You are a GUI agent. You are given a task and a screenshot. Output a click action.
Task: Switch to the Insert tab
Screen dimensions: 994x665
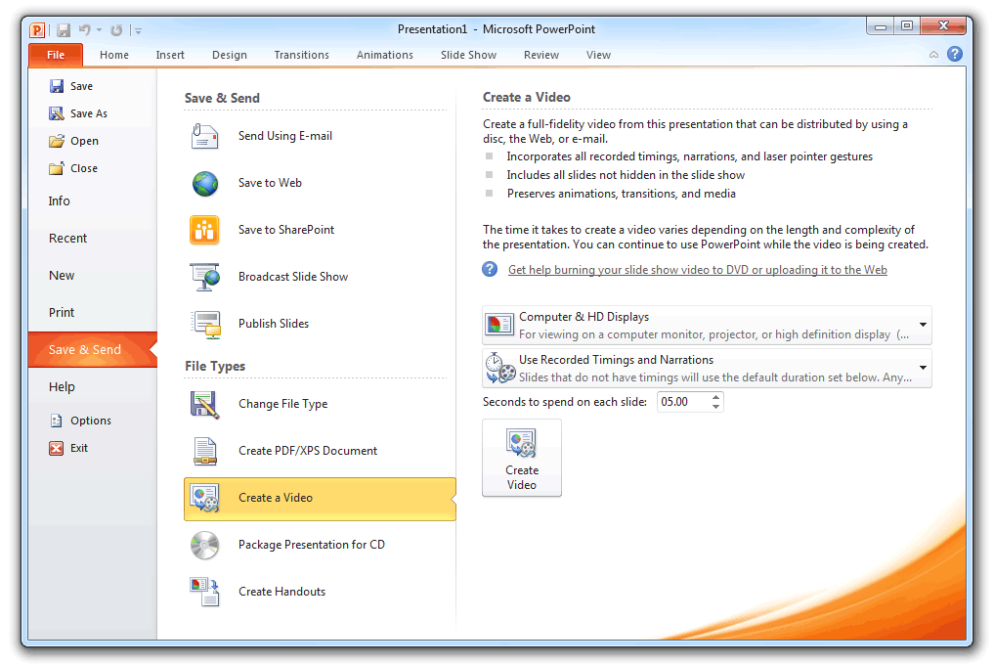[170, 55]
